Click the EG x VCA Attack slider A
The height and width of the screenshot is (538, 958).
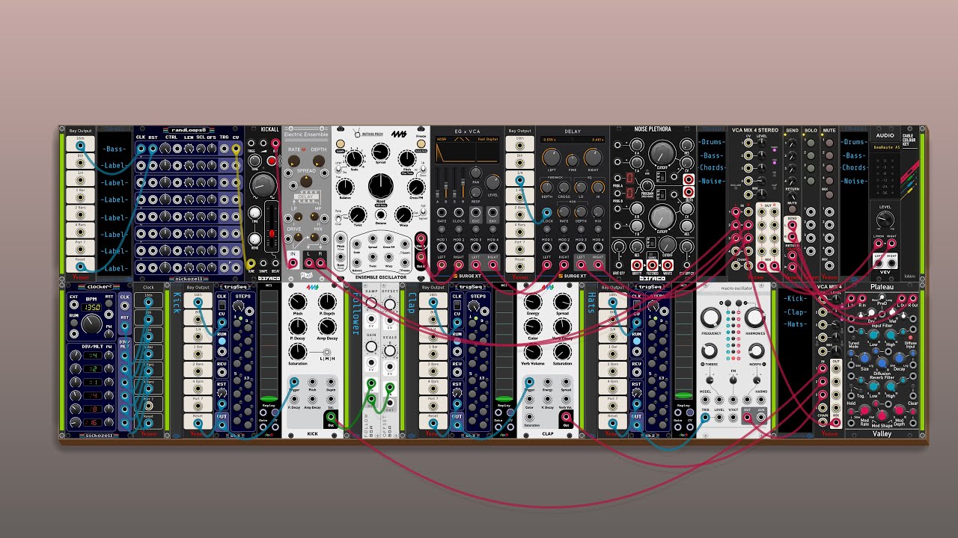pyautogui.click(x=437, y=194)
